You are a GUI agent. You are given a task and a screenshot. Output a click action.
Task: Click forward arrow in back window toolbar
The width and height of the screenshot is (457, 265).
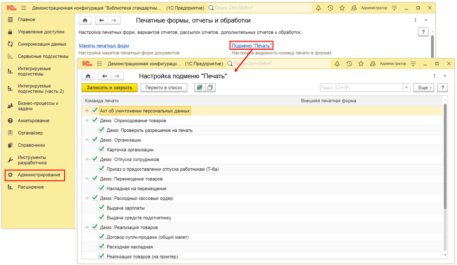pyautogui.click(x=114, y=20)
